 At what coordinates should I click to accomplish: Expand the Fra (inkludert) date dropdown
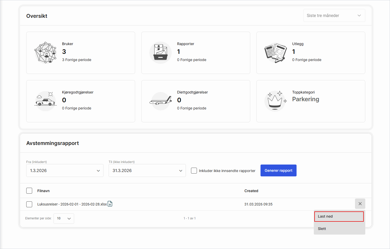click(x=65, y=170)
